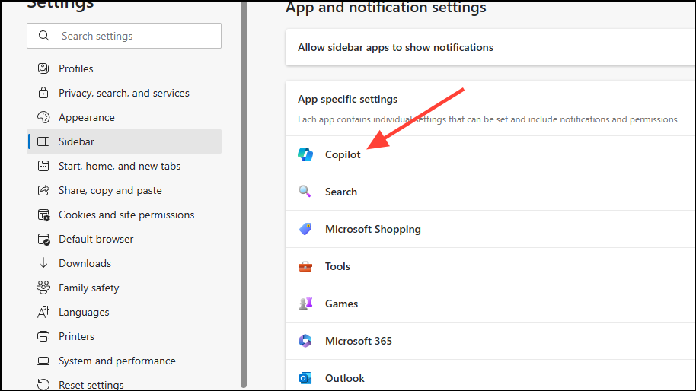
Task: Select Cookies and site permissions
Action: click(x=126, y=215)
